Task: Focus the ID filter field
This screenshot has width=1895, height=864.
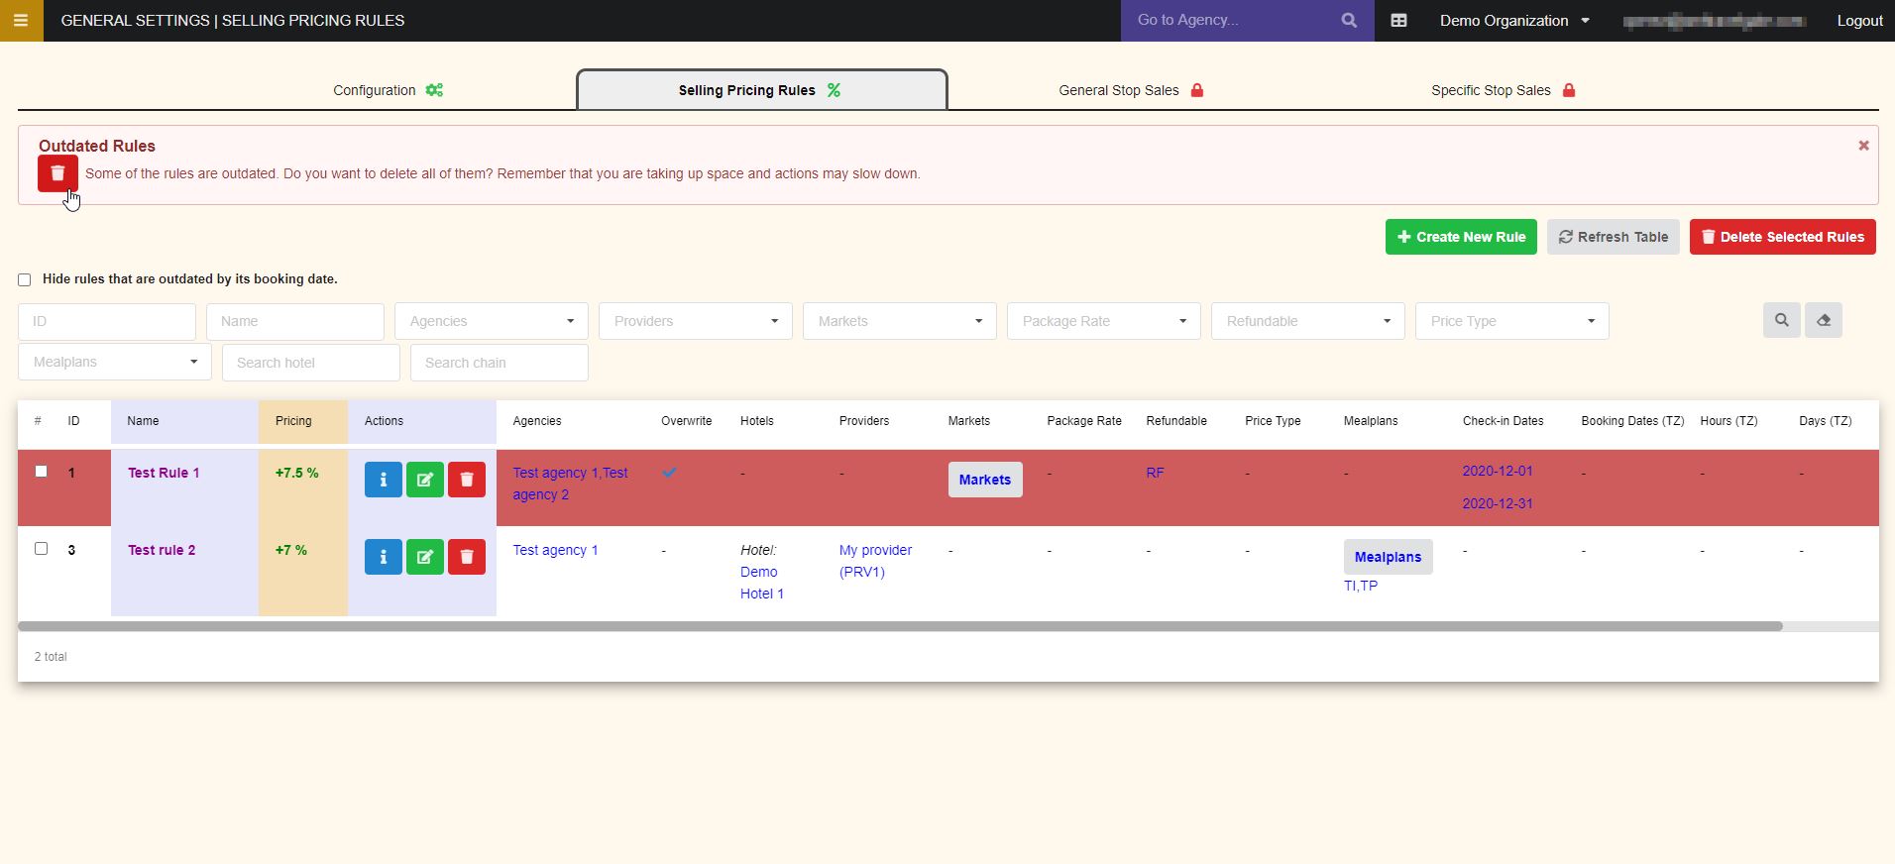Action: 107,321
